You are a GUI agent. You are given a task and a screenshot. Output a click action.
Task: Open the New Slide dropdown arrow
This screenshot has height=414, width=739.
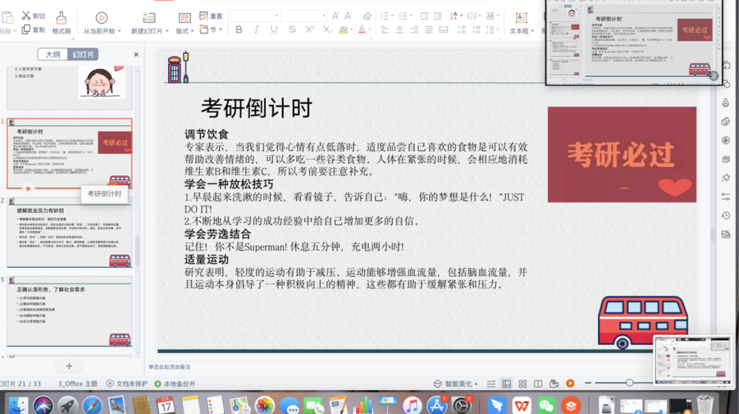167,31
